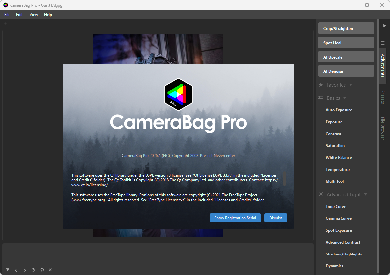The height and width of the screenshot is (275, 390).
Task: Add the Gamma Curve adjustment
Action: coord(339,218)
